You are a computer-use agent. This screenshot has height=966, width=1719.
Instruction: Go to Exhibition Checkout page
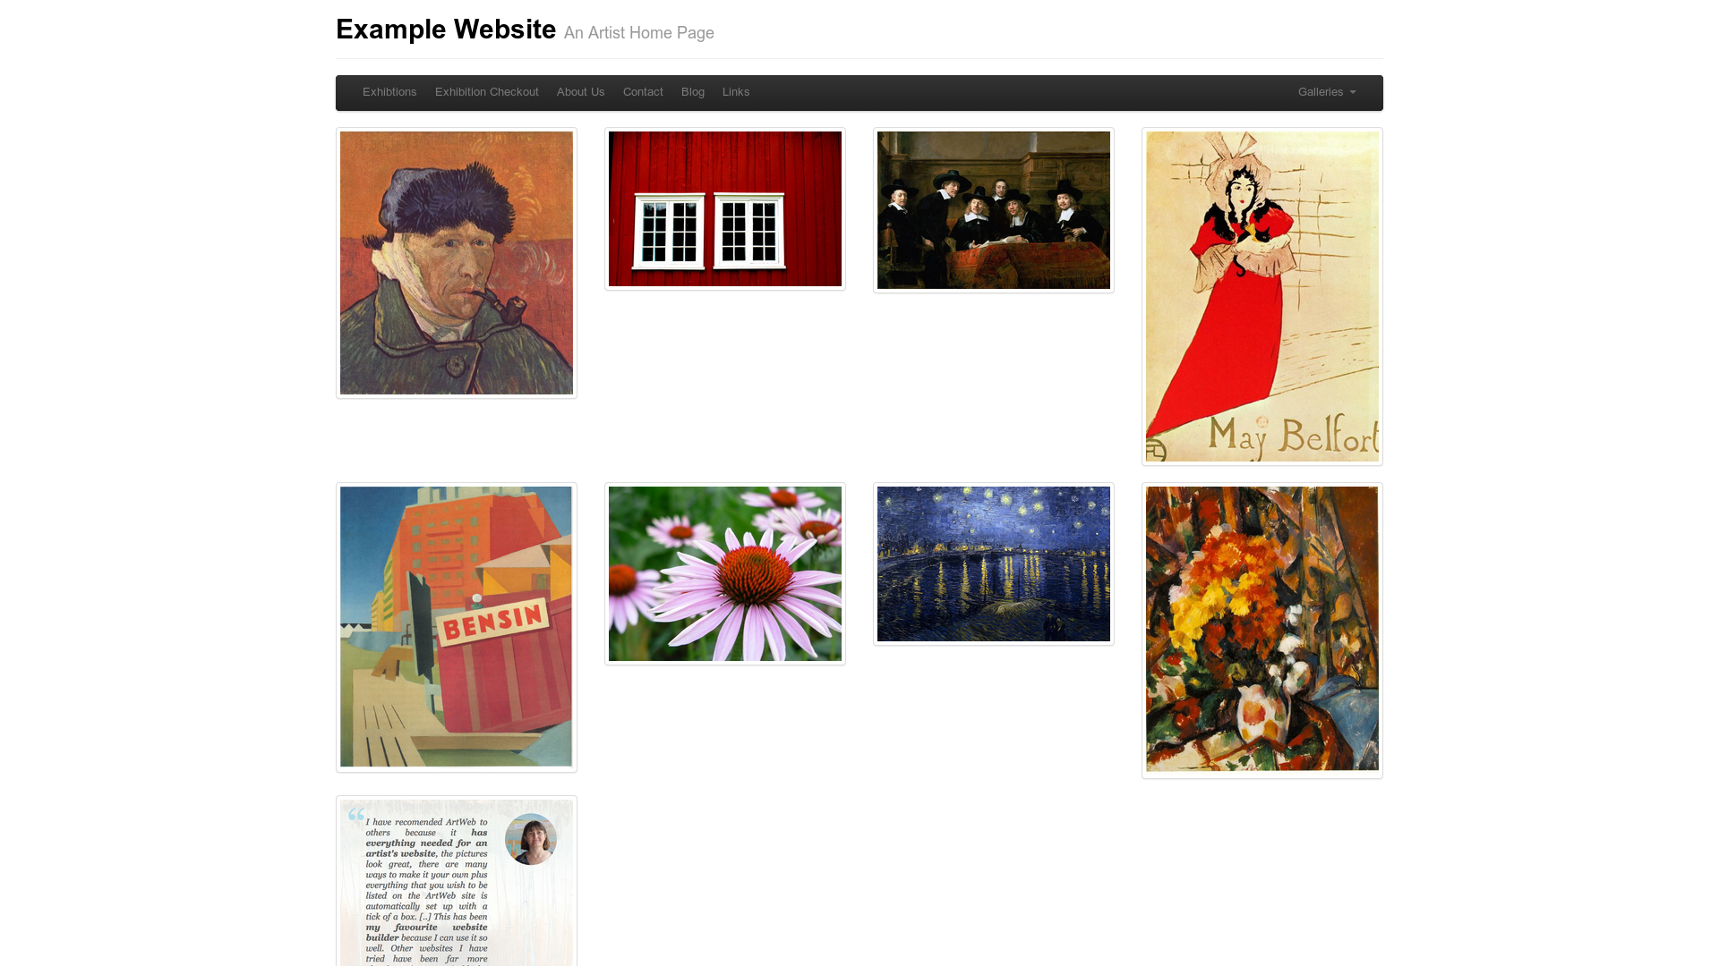pos(487,92)
